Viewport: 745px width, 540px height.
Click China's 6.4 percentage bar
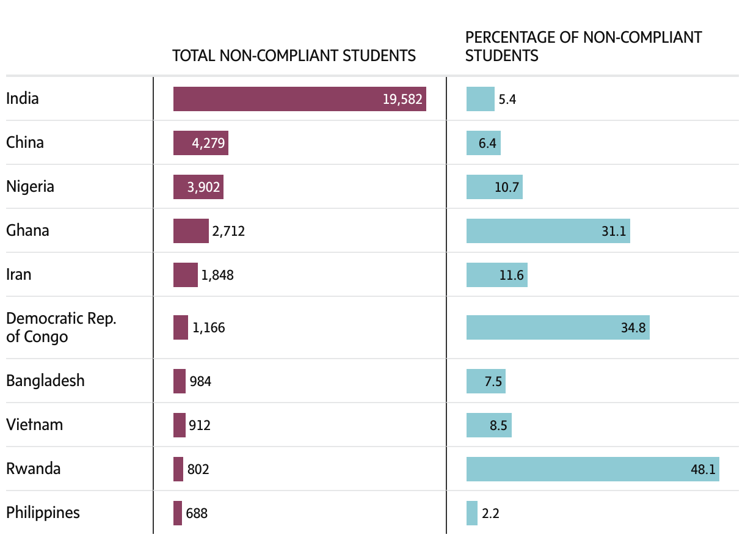483,143
